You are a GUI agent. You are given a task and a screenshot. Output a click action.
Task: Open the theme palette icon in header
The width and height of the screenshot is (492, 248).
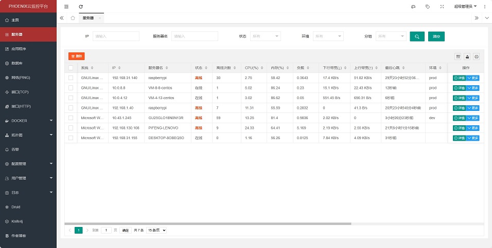point(413,7)
